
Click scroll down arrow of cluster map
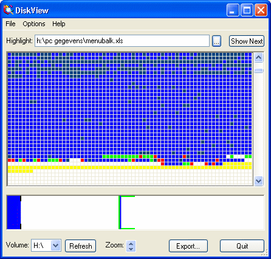tap(258, 181)
